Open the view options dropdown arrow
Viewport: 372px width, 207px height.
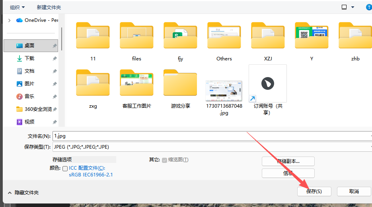[x=353, y=7]
